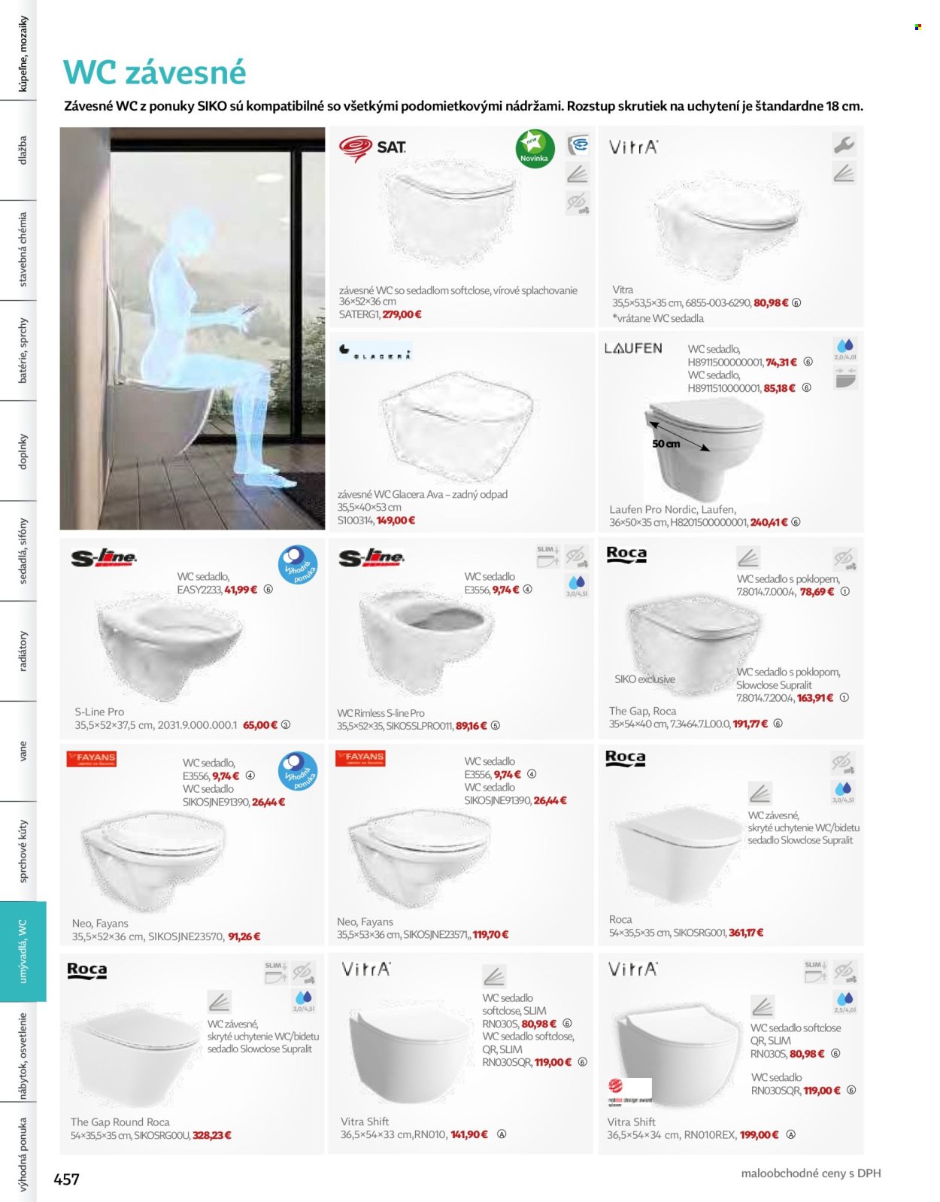This screenshot has height=1202, width=940.
Task: Click the Výhodná ponuka badge on S-Line Pro
Action: (297, 565)
